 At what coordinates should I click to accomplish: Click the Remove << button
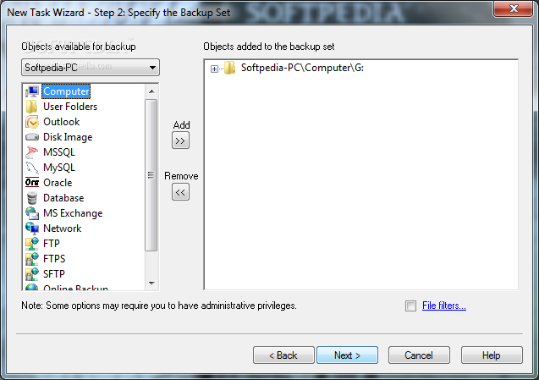coord(180,192)
